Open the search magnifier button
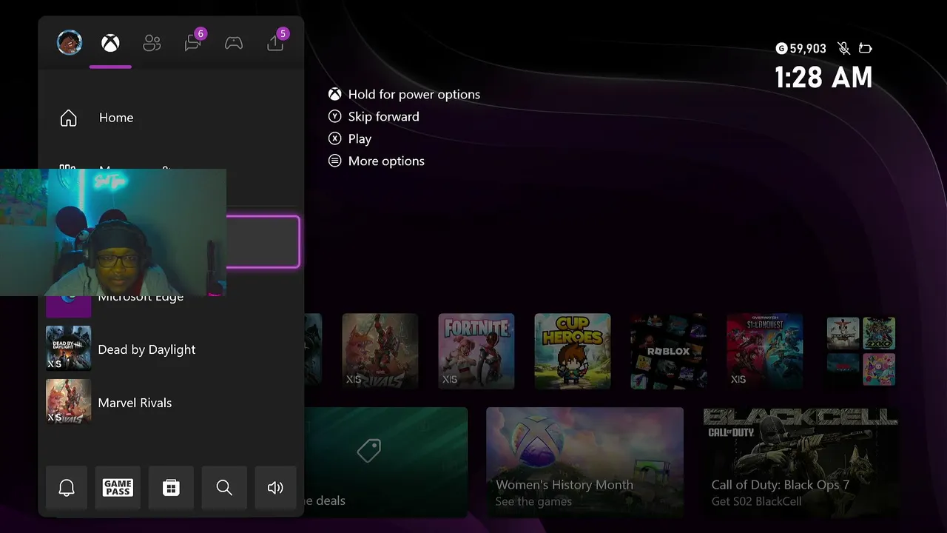947x533 pixels. click(224, 488)
